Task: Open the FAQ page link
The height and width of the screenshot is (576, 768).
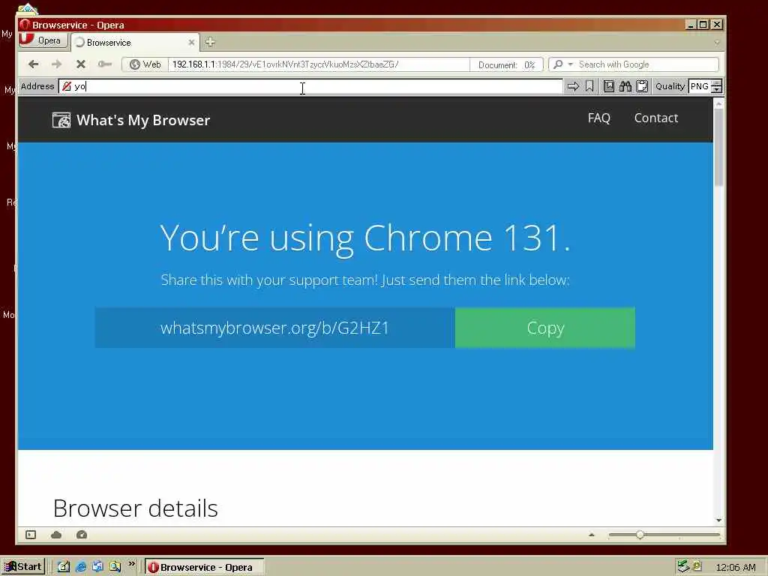Action: (598, 118)
